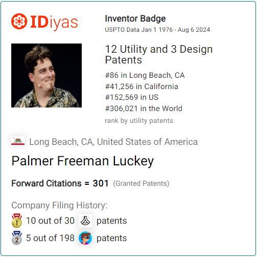
Task: Click the inventor profile photo
Action: pos(46,75)
